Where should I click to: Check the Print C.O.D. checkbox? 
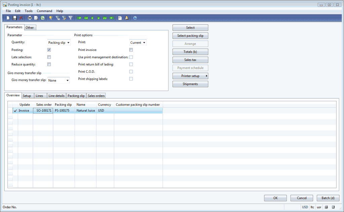131,71
